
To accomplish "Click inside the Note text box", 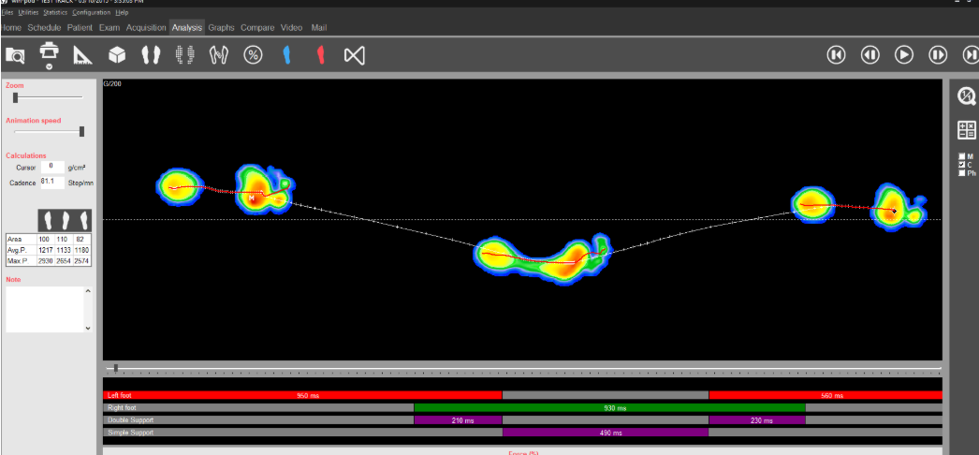I will click(x=45, y=309).
